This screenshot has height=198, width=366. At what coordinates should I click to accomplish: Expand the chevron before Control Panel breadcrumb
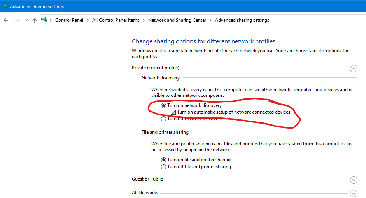[51, 20]
